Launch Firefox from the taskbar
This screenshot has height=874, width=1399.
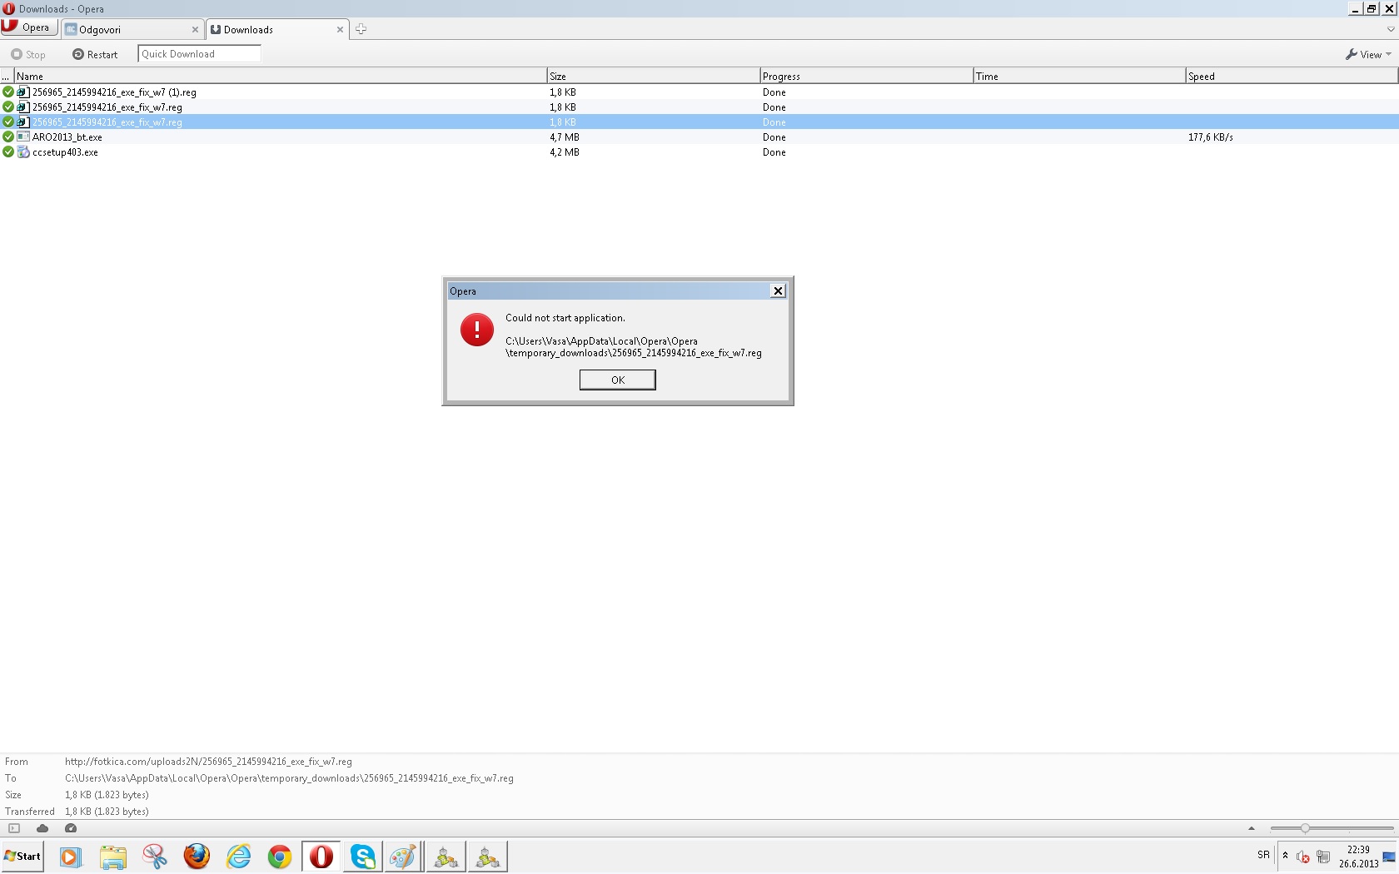pos(197,857)
